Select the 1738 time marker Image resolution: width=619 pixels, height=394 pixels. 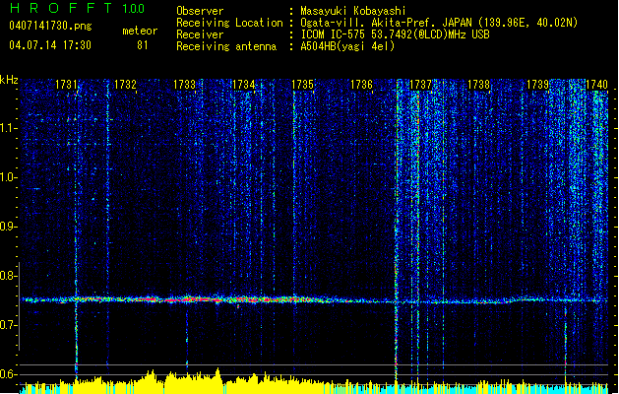click(478, 85)
